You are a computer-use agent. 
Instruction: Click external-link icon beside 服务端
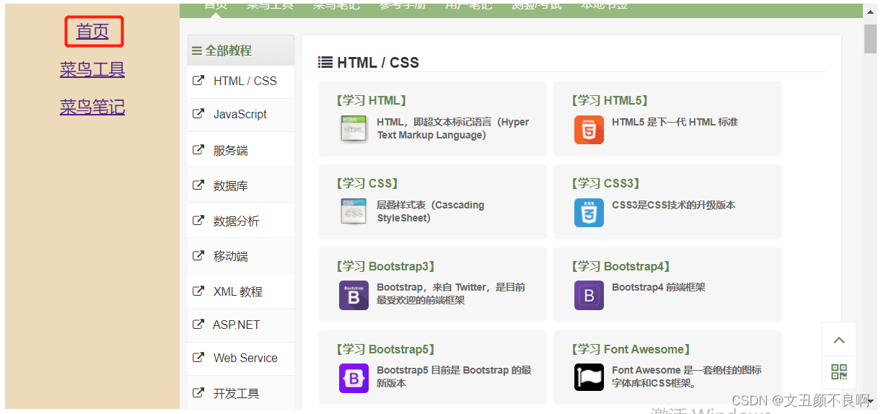pyautogui.click(x=198, y=150)
